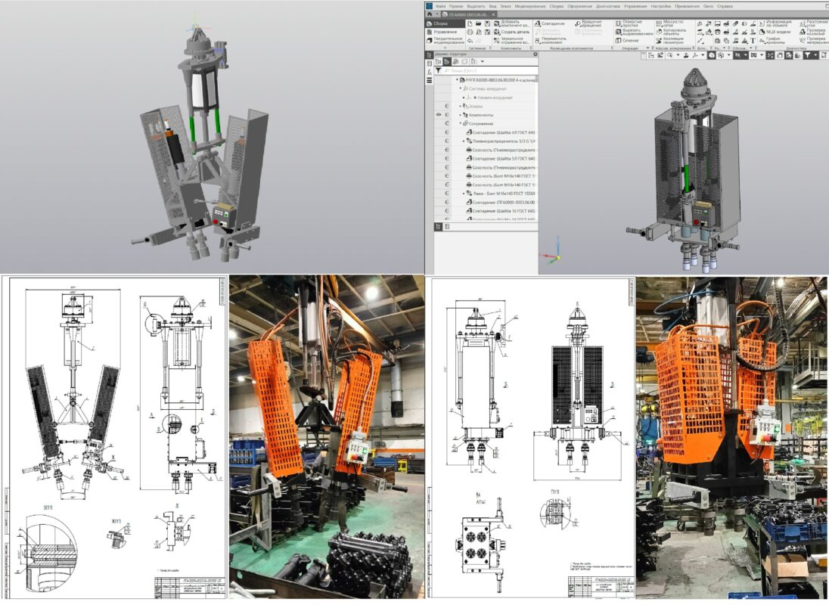The width and height of the screenshot is (829, 605).
Task: Expand the Системы координат node
Action: 460,88
